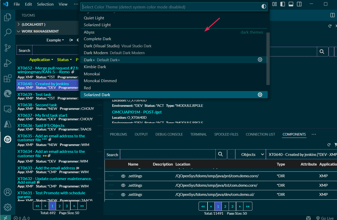The height and width of the screenshot is (220, 337).
Task: Switch to the TERMINAL tab
Action: click(x=198, y=134)
